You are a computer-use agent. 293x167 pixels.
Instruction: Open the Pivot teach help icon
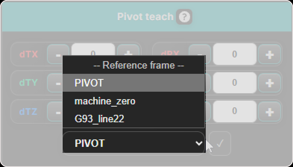point(184,17)
